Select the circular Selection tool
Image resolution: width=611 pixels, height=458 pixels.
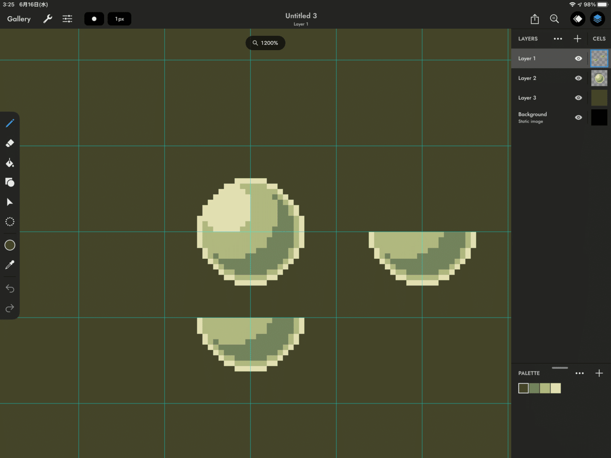(x=10, y=222)
